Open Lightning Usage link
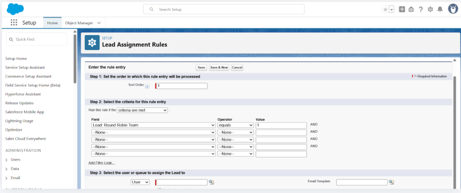Screen dimensions: 461x193 19,121
